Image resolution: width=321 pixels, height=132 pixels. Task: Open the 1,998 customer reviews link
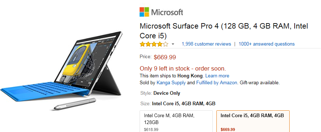(x=206, y=44)
